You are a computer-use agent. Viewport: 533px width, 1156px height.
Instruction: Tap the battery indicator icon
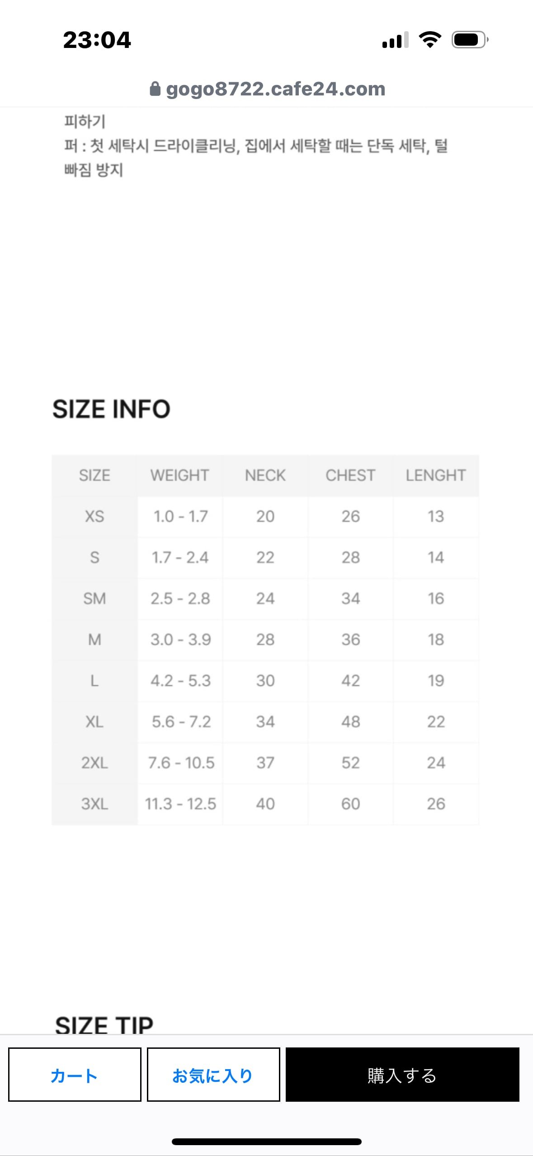(x=470, y=40)
